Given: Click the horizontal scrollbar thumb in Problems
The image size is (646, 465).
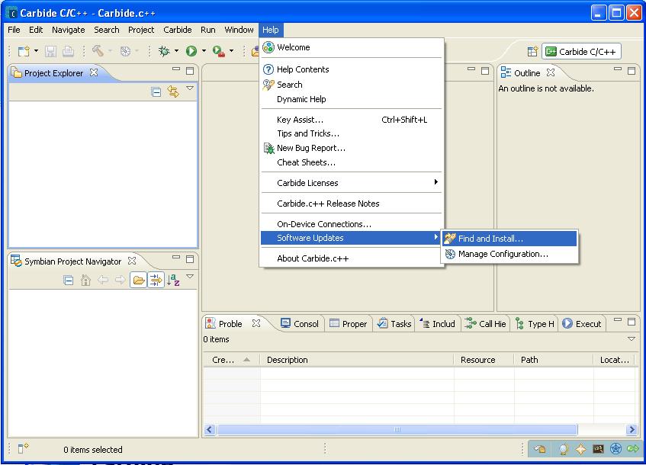Looking at the screenshot, I should [397, 430].
